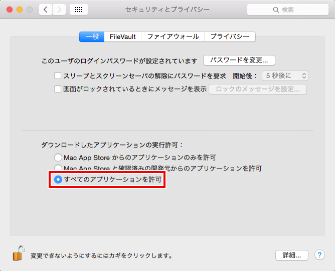The image size is (335, 271).
Task: Enable password requirement after sleep checkbox
Action: [58, 76]
